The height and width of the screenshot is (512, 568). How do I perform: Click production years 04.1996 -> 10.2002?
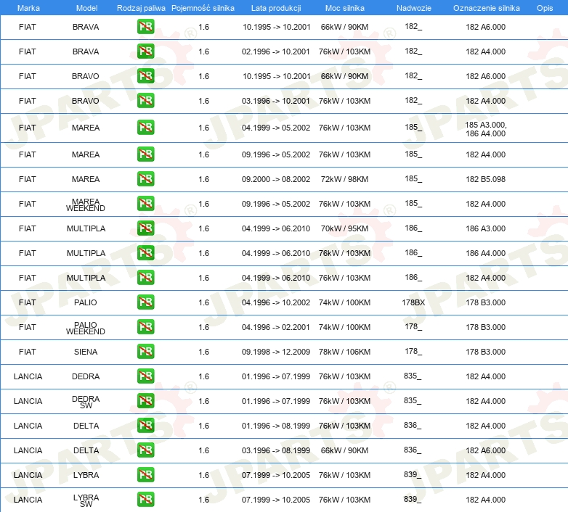coord(276,302)
